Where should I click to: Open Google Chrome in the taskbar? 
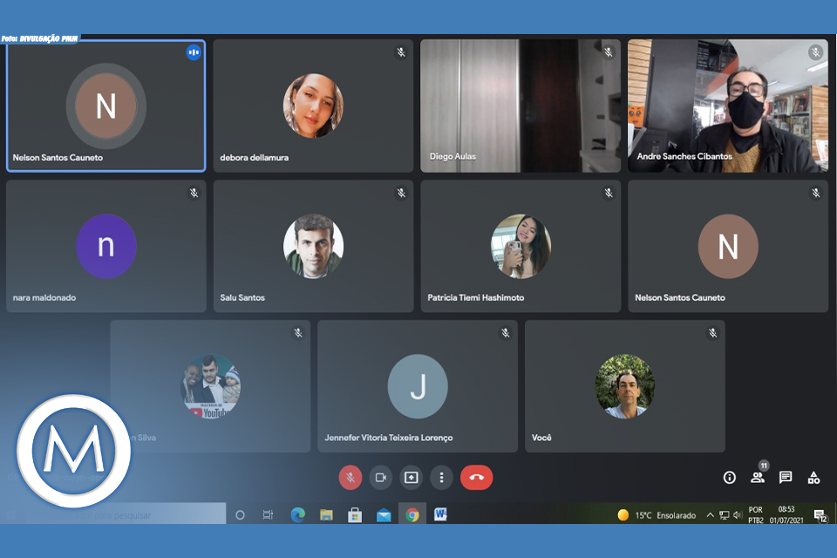[x=412, y=515]
